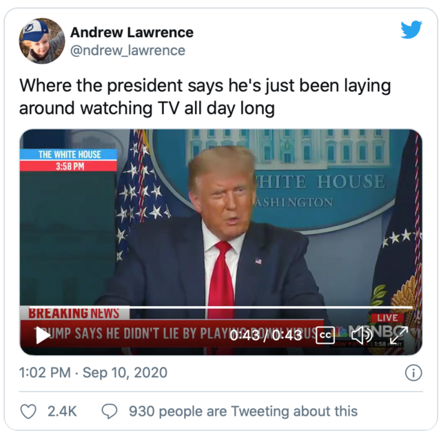Click the center of the video frame
The image size is (441, 435).
[220, 242]
